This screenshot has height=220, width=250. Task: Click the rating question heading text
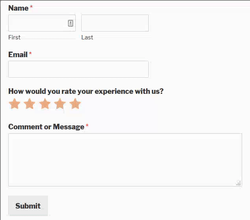coord(86,91)
